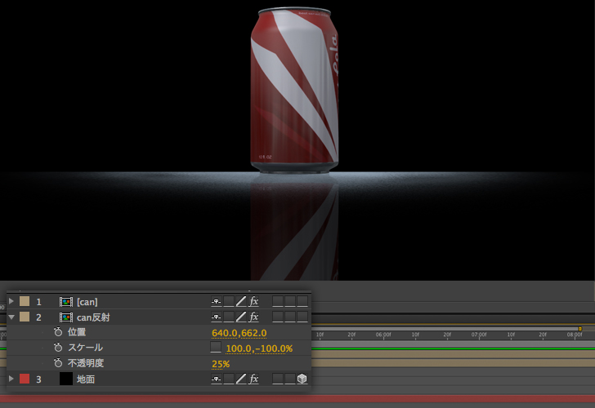Click the 07:00f mark on time ruler
Screen dimensions: 595x408
(x=478, y=335)
